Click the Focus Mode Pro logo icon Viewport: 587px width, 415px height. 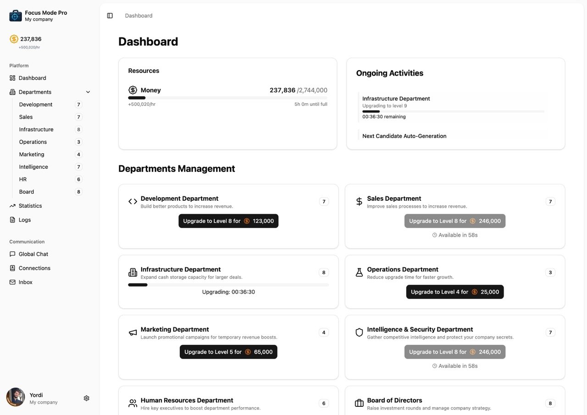[x=16, y=16]
